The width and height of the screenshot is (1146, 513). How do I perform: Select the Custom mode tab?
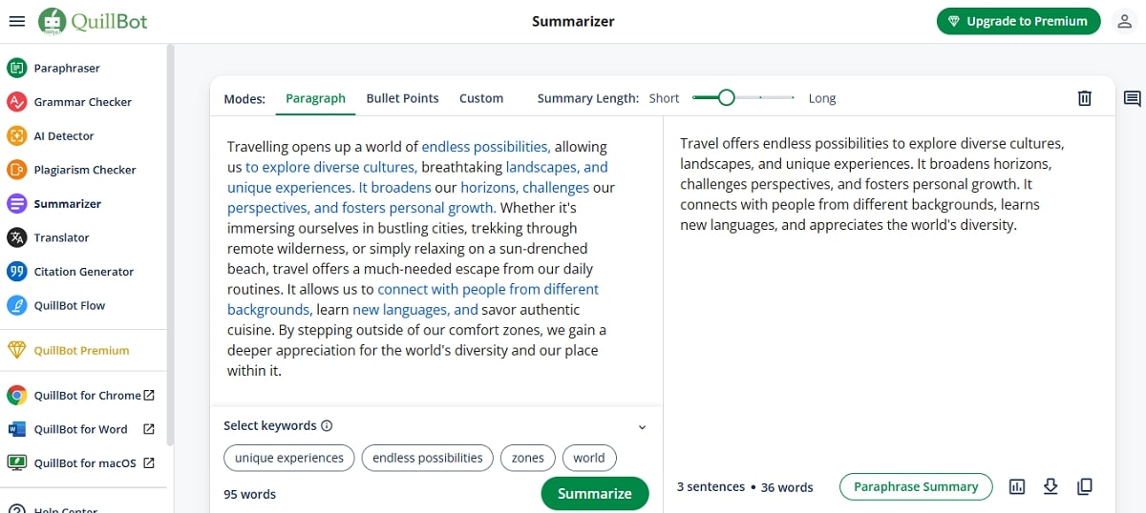pyautogui.click(x=480, y=98)
